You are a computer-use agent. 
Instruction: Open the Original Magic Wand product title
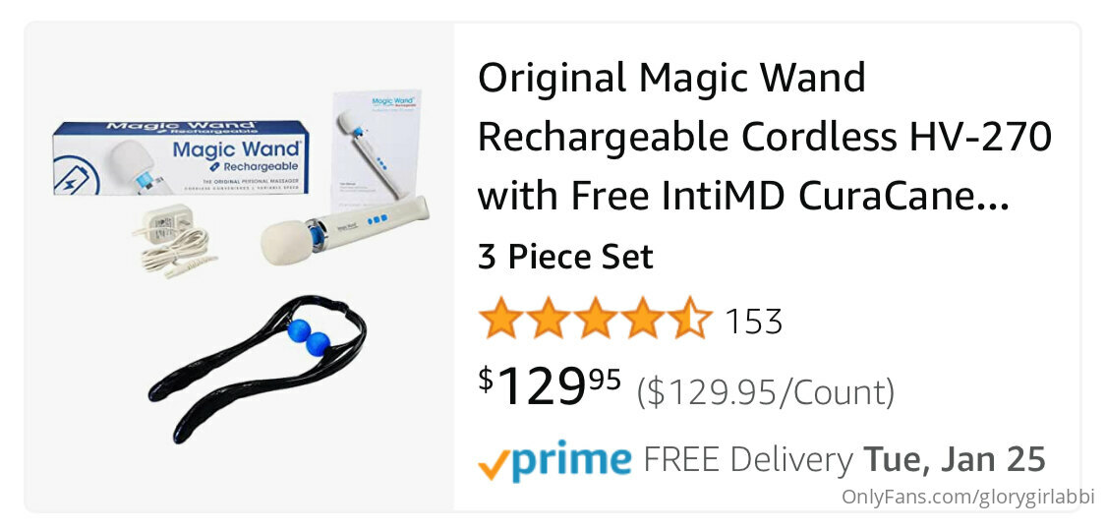765,138
